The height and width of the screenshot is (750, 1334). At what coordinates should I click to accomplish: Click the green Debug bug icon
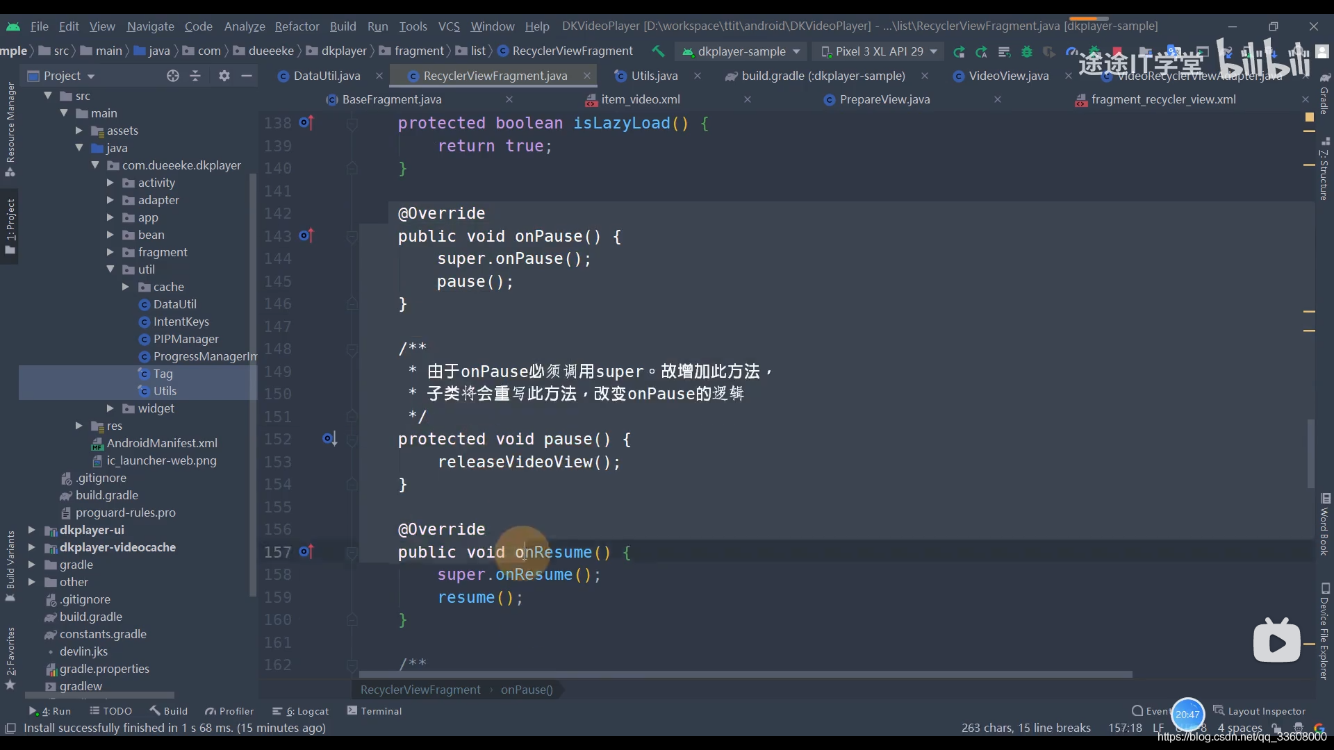coord(1027,51)
